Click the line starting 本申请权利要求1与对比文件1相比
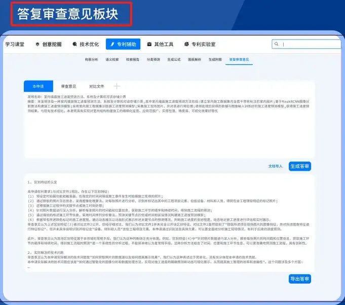 point(68,192)
